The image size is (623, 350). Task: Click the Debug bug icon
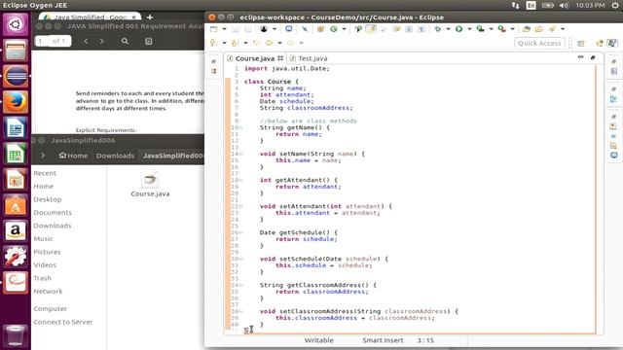click(438, 29)
